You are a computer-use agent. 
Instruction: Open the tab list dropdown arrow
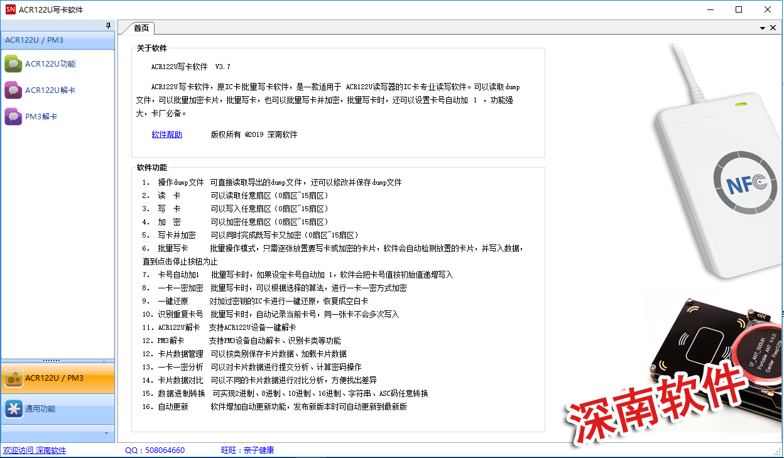(763, 28)
